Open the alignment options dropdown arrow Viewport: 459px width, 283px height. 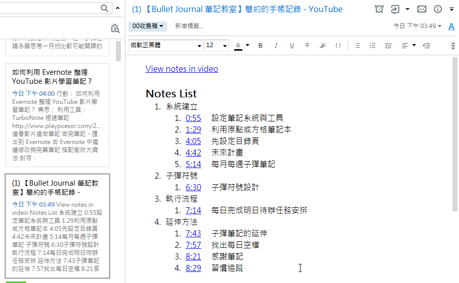point(414,45)
